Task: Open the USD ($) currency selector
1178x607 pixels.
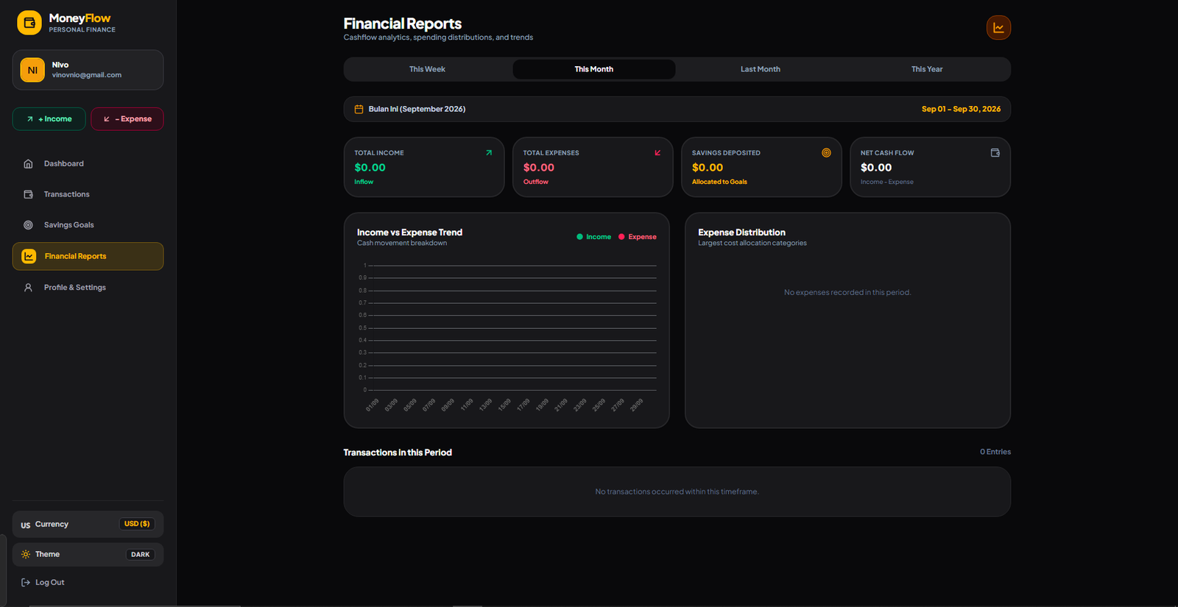Action: click(137, 524)
